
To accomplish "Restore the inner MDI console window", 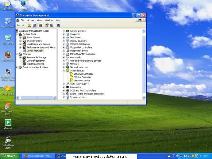I will pos(140,20).
